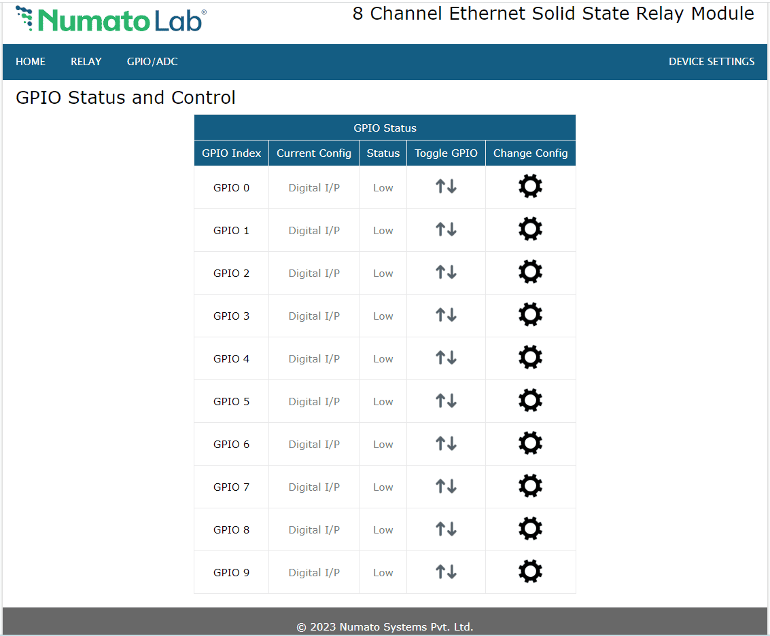Click the Change Config gear for GPIO 2
Viewport: 770px width, 636px height.
[x=530, y=272]
